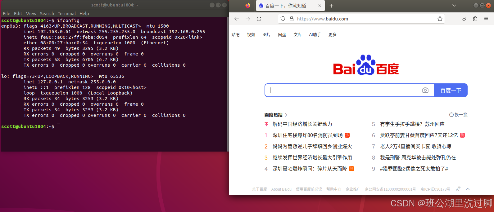494x212 pixels.
Task: Click the 换一换 refresh hot searches
Action: [458, 115]
